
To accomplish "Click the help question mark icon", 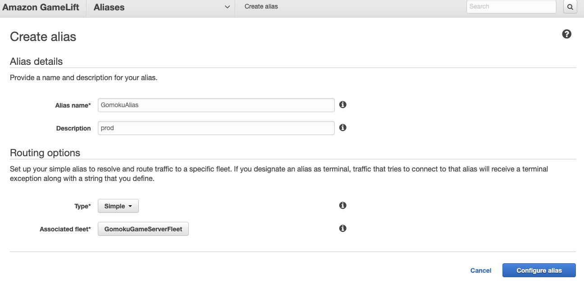I will click(x=567, y=34).
